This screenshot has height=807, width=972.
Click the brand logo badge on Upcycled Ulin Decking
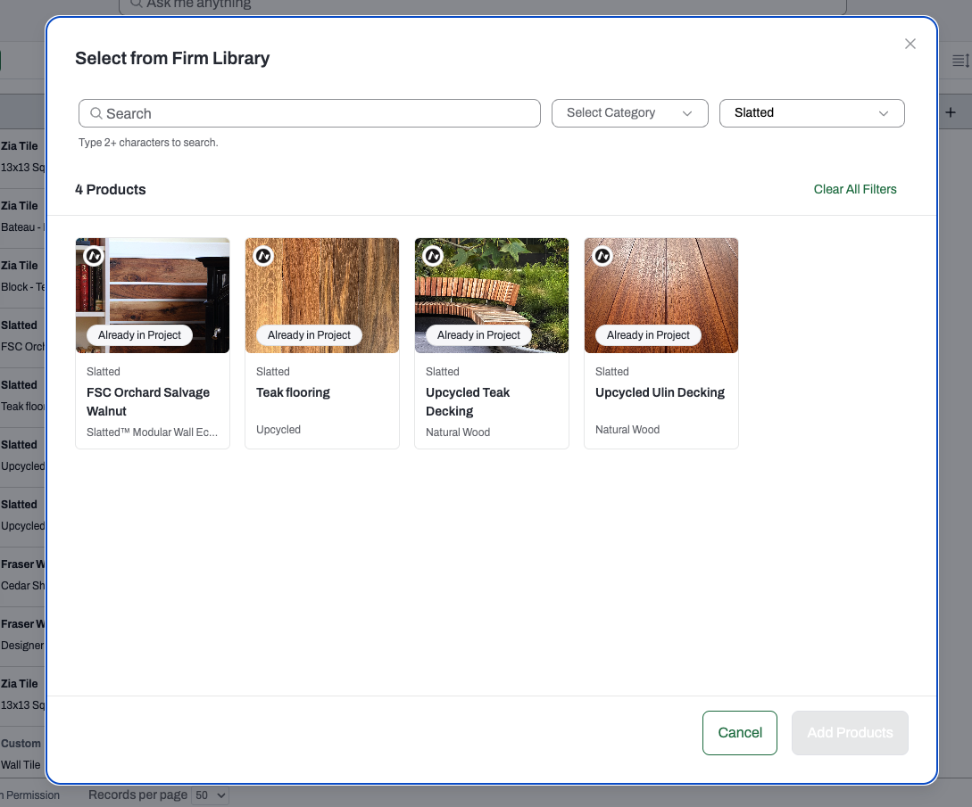pos(602,256)
